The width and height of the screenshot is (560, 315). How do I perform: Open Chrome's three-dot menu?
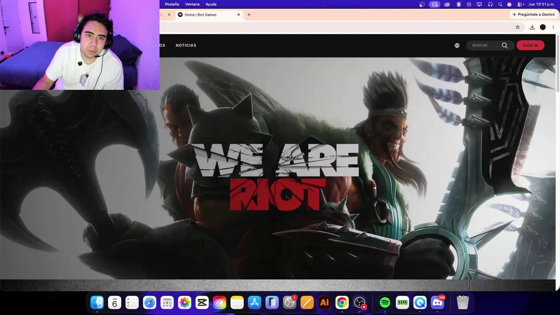[x=553, y=27]
